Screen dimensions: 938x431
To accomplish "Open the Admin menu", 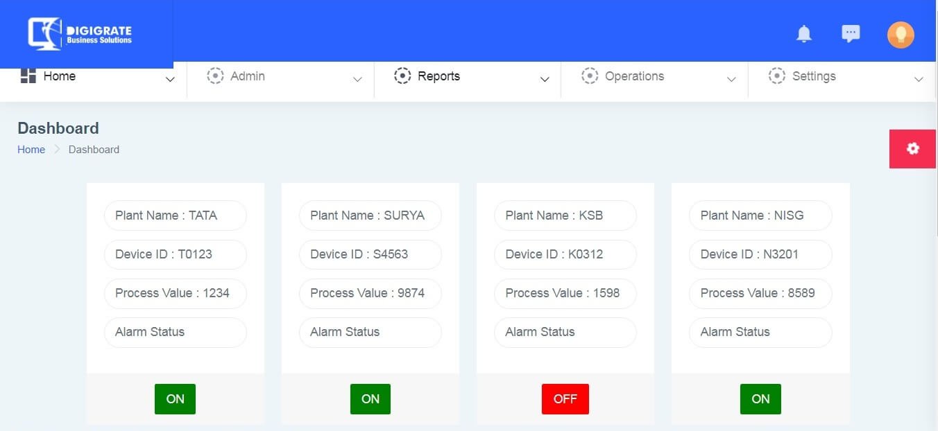I will [x=248, y=76].
